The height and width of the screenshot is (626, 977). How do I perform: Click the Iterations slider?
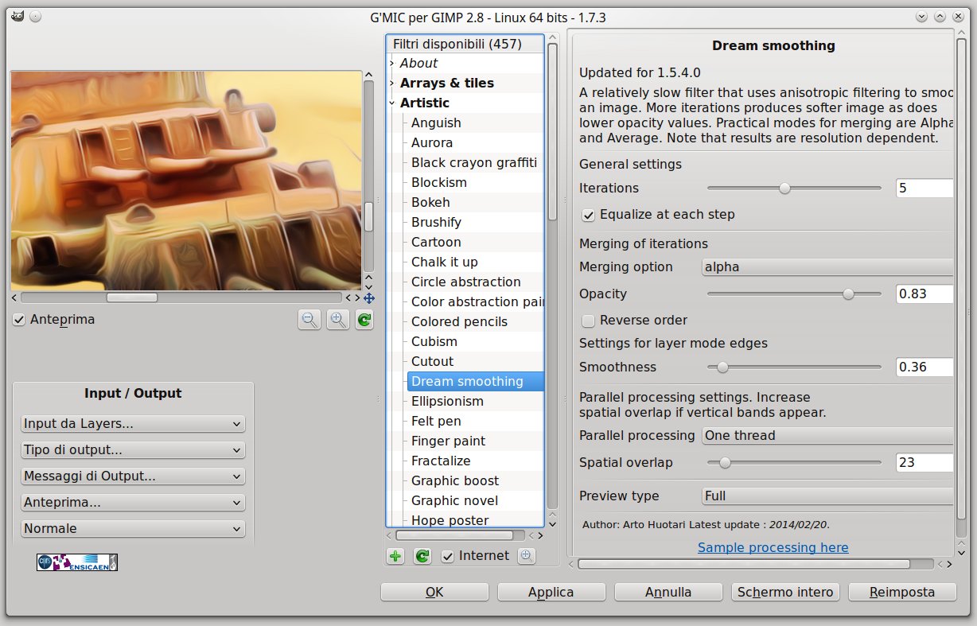point(794,189)
